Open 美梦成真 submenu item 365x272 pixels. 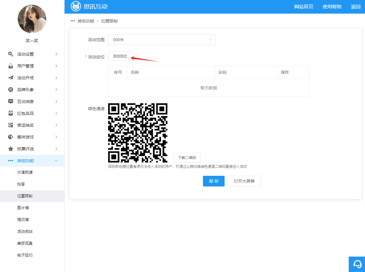pos(32,243)
